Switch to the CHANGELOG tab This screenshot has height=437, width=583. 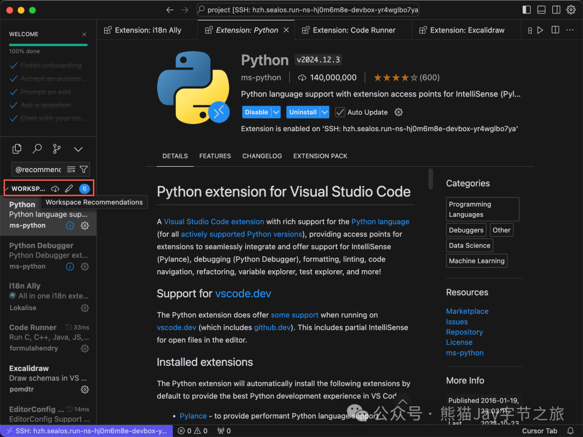(x=262, y=156)
